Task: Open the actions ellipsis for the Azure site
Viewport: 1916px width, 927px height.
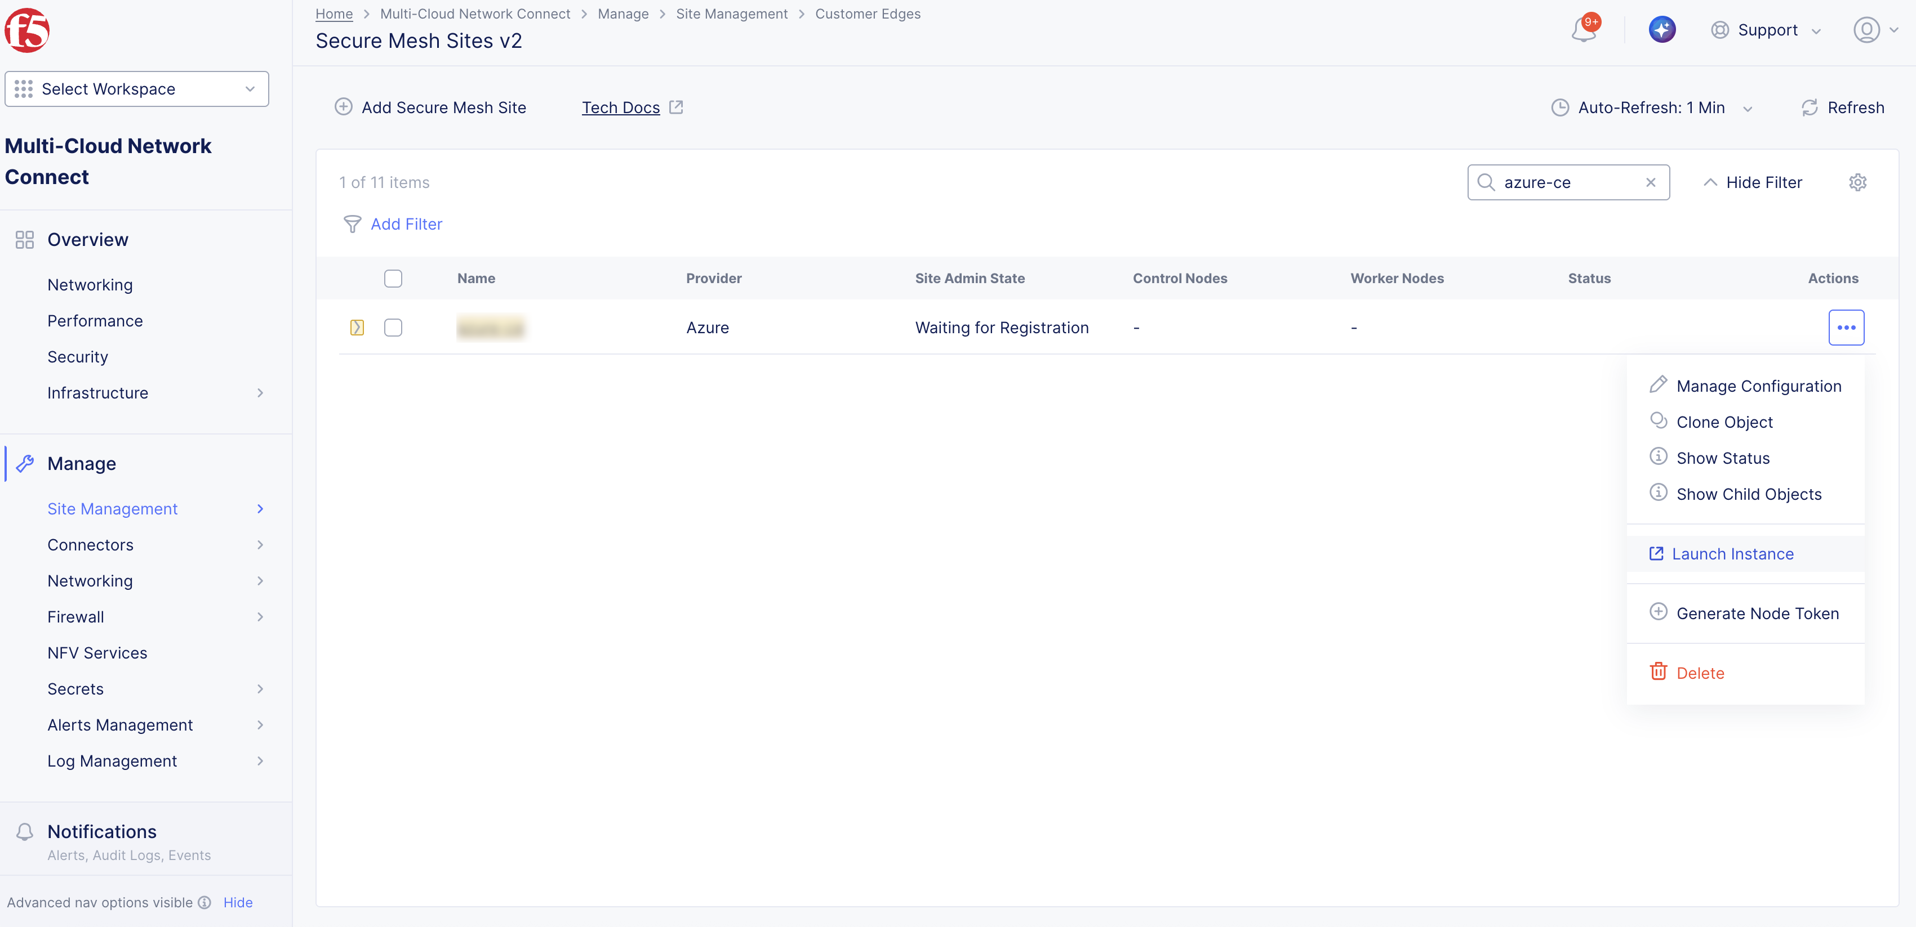Action: coord(1847,327)
